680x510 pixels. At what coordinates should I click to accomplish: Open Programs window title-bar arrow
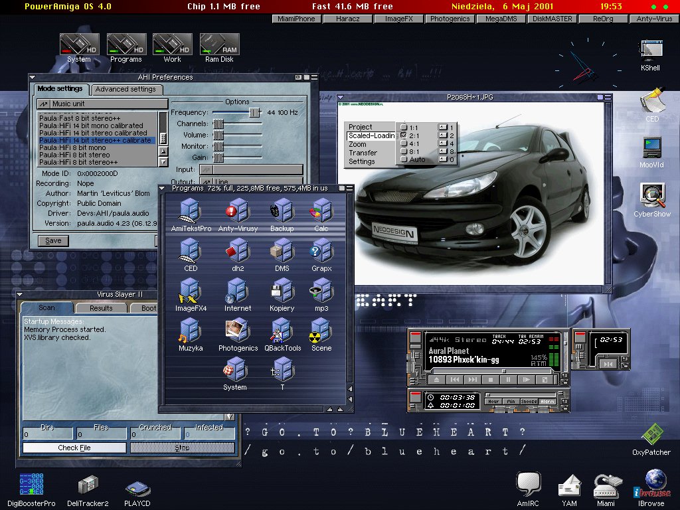click(x=162, y=188)
